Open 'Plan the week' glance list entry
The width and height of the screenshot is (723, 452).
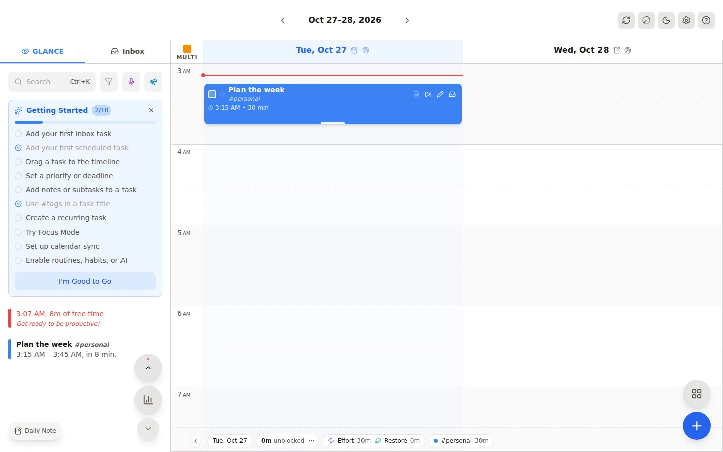click(85, 349)
